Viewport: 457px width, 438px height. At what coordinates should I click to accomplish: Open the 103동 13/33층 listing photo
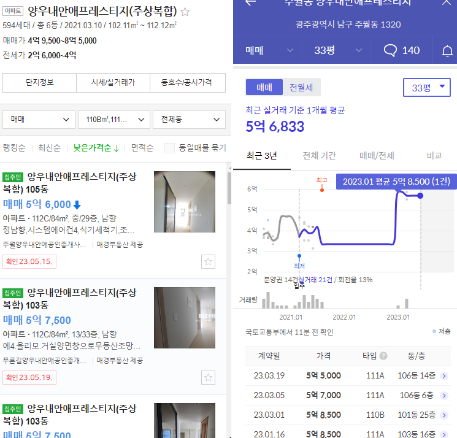click(x=185, y=318)
